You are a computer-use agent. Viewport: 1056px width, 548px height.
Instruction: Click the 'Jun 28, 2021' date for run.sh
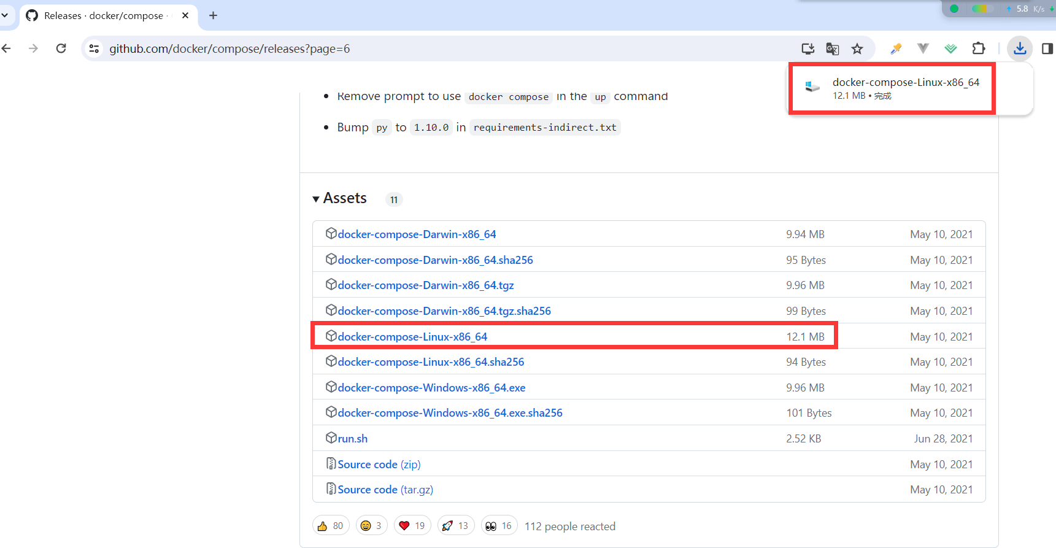pyautogui.click(x=943, y=439)
